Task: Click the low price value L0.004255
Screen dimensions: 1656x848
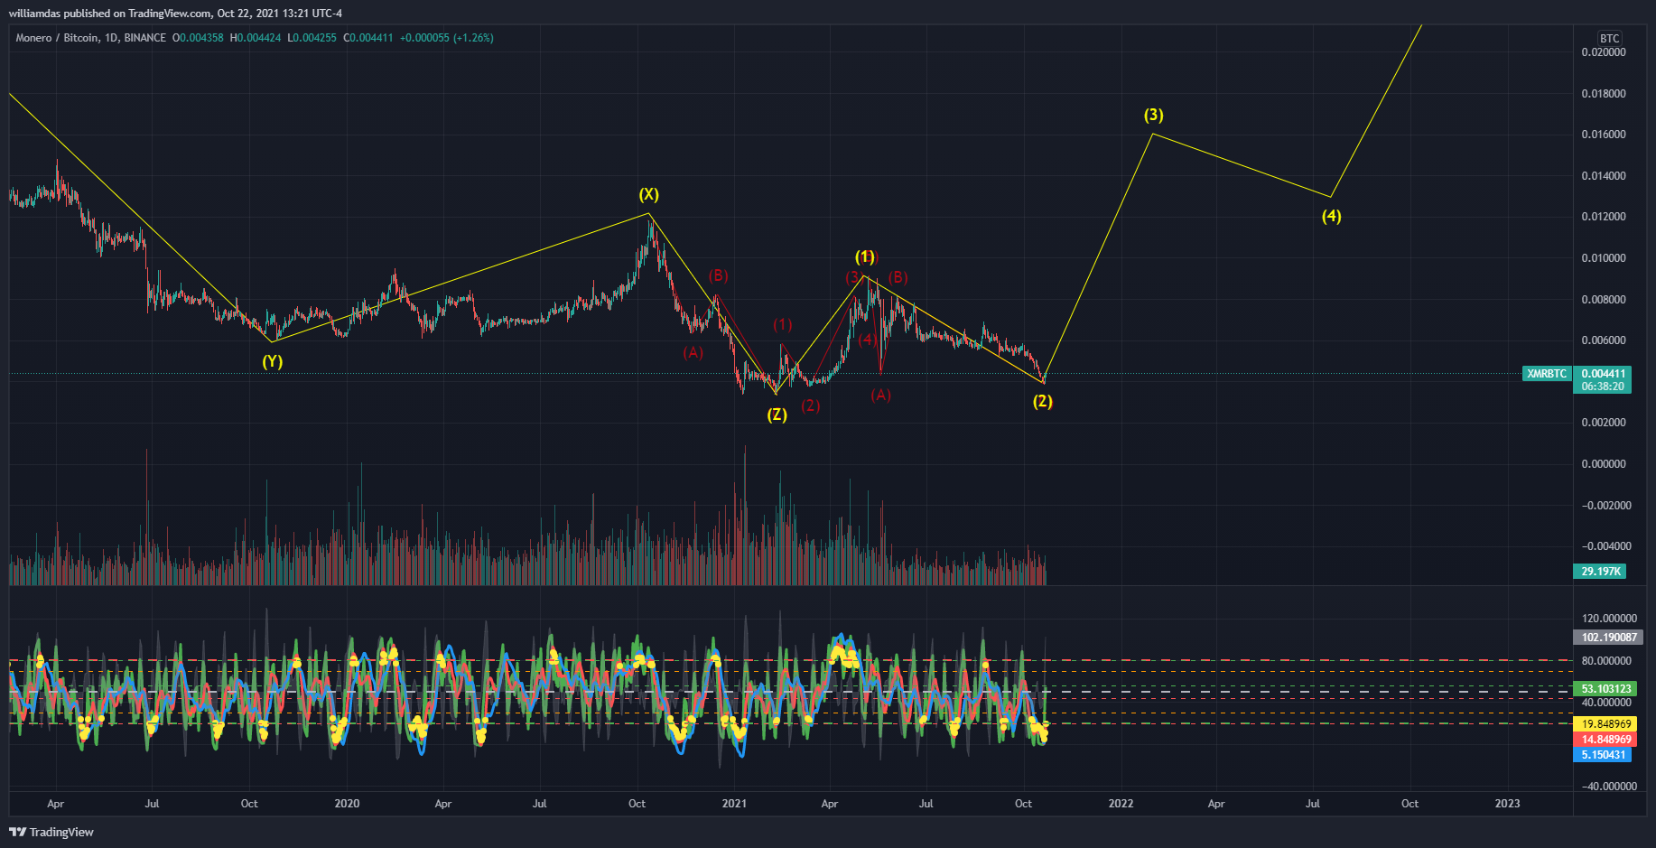Action: [312, 38]
